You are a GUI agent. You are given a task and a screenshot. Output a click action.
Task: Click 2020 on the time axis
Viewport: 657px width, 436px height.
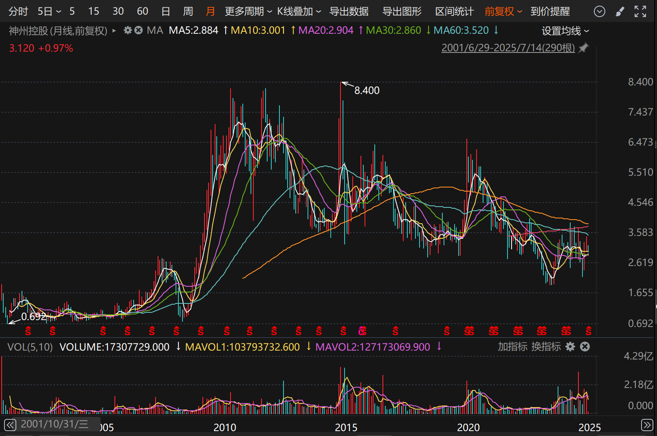pos(468,427)
